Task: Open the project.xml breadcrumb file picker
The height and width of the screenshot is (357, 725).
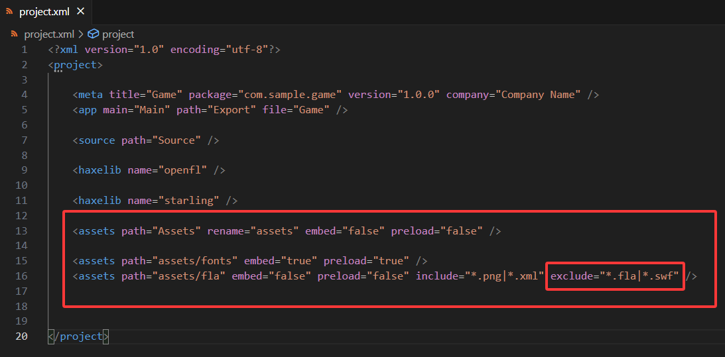Action: click(x=49, y=34)
